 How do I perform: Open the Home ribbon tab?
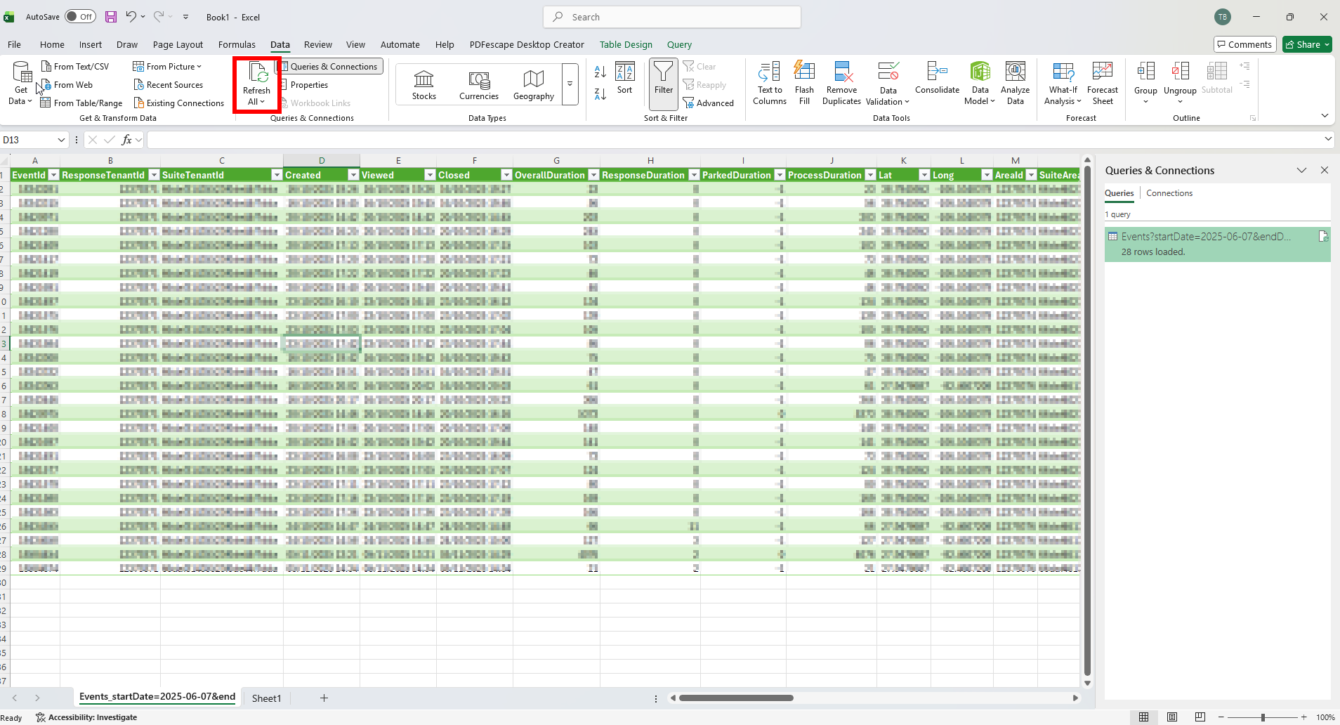(52, 44)
